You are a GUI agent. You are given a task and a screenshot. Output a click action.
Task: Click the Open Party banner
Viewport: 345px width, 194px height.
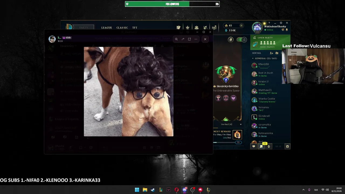[x=270, y=42]
